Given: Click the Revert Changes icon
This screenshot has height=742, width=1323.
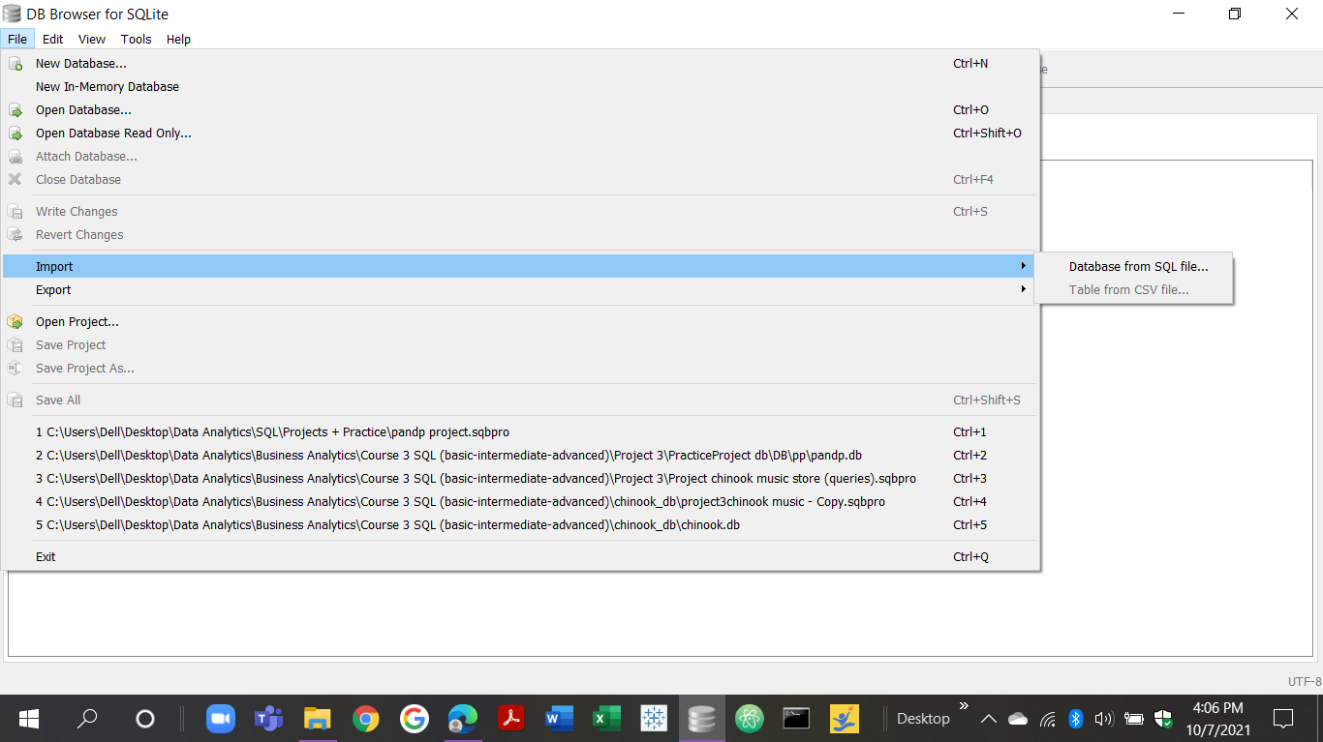Looking at the screenshot, I should pos(15,234).
